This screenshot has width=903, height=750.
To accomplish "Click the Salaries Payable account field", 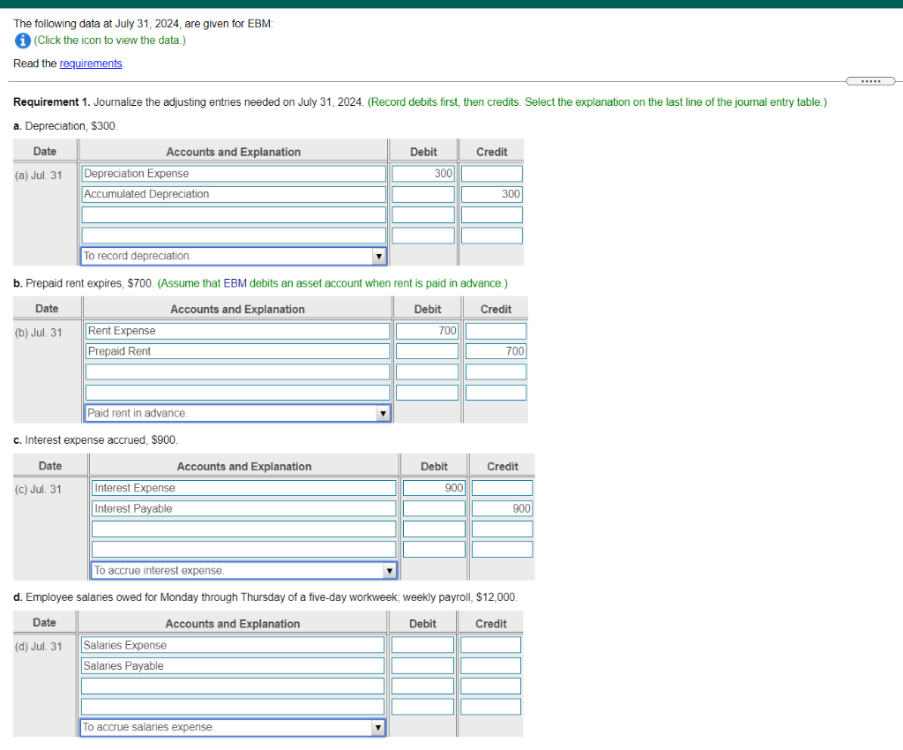I will (233, 666).
